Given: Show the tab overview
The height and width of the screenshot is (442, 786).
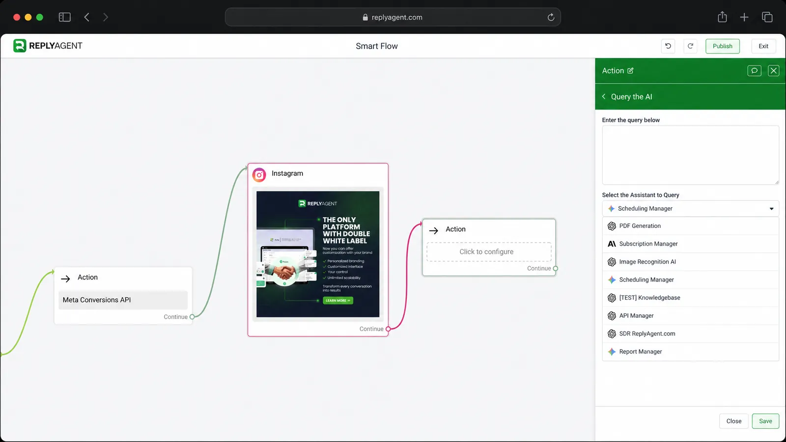Looking at the screenshot, I should coord(767,17).
